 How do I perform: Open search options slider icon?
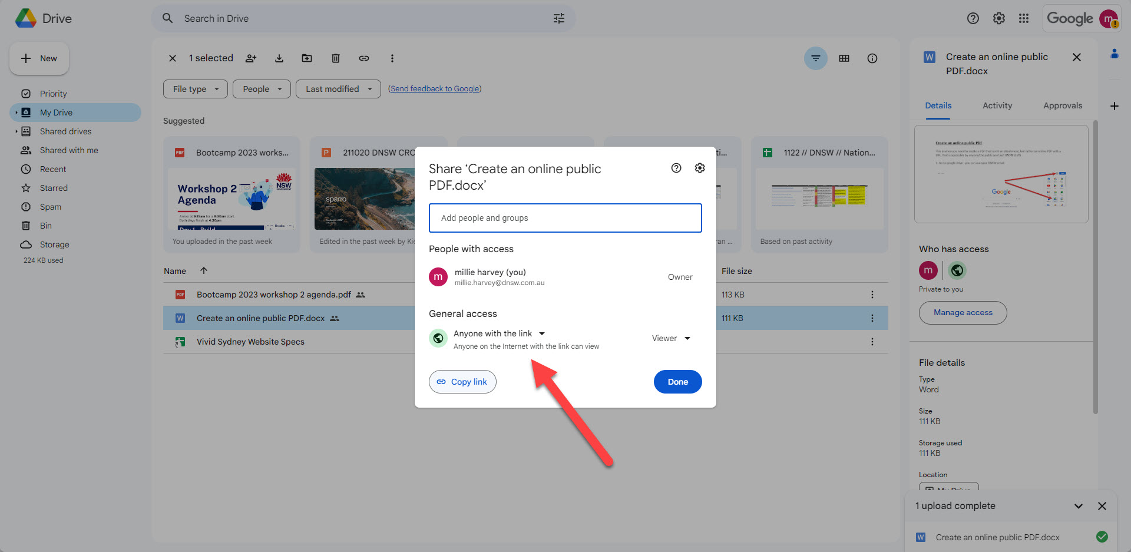[x=559, y=18]
